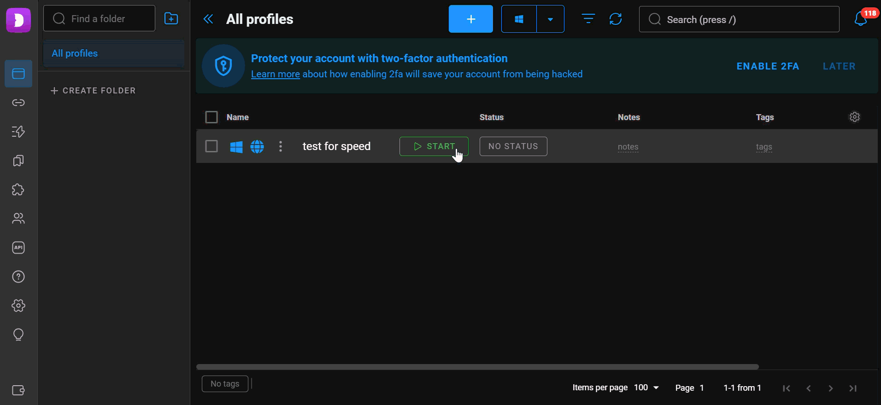Open the proxies link icon in sidebar
Screen dimensions: 881x405
[18, 103]
